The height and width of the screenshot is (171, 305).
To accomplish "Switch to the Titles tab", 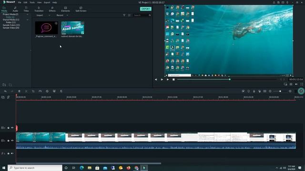I will tap(26, 9).
